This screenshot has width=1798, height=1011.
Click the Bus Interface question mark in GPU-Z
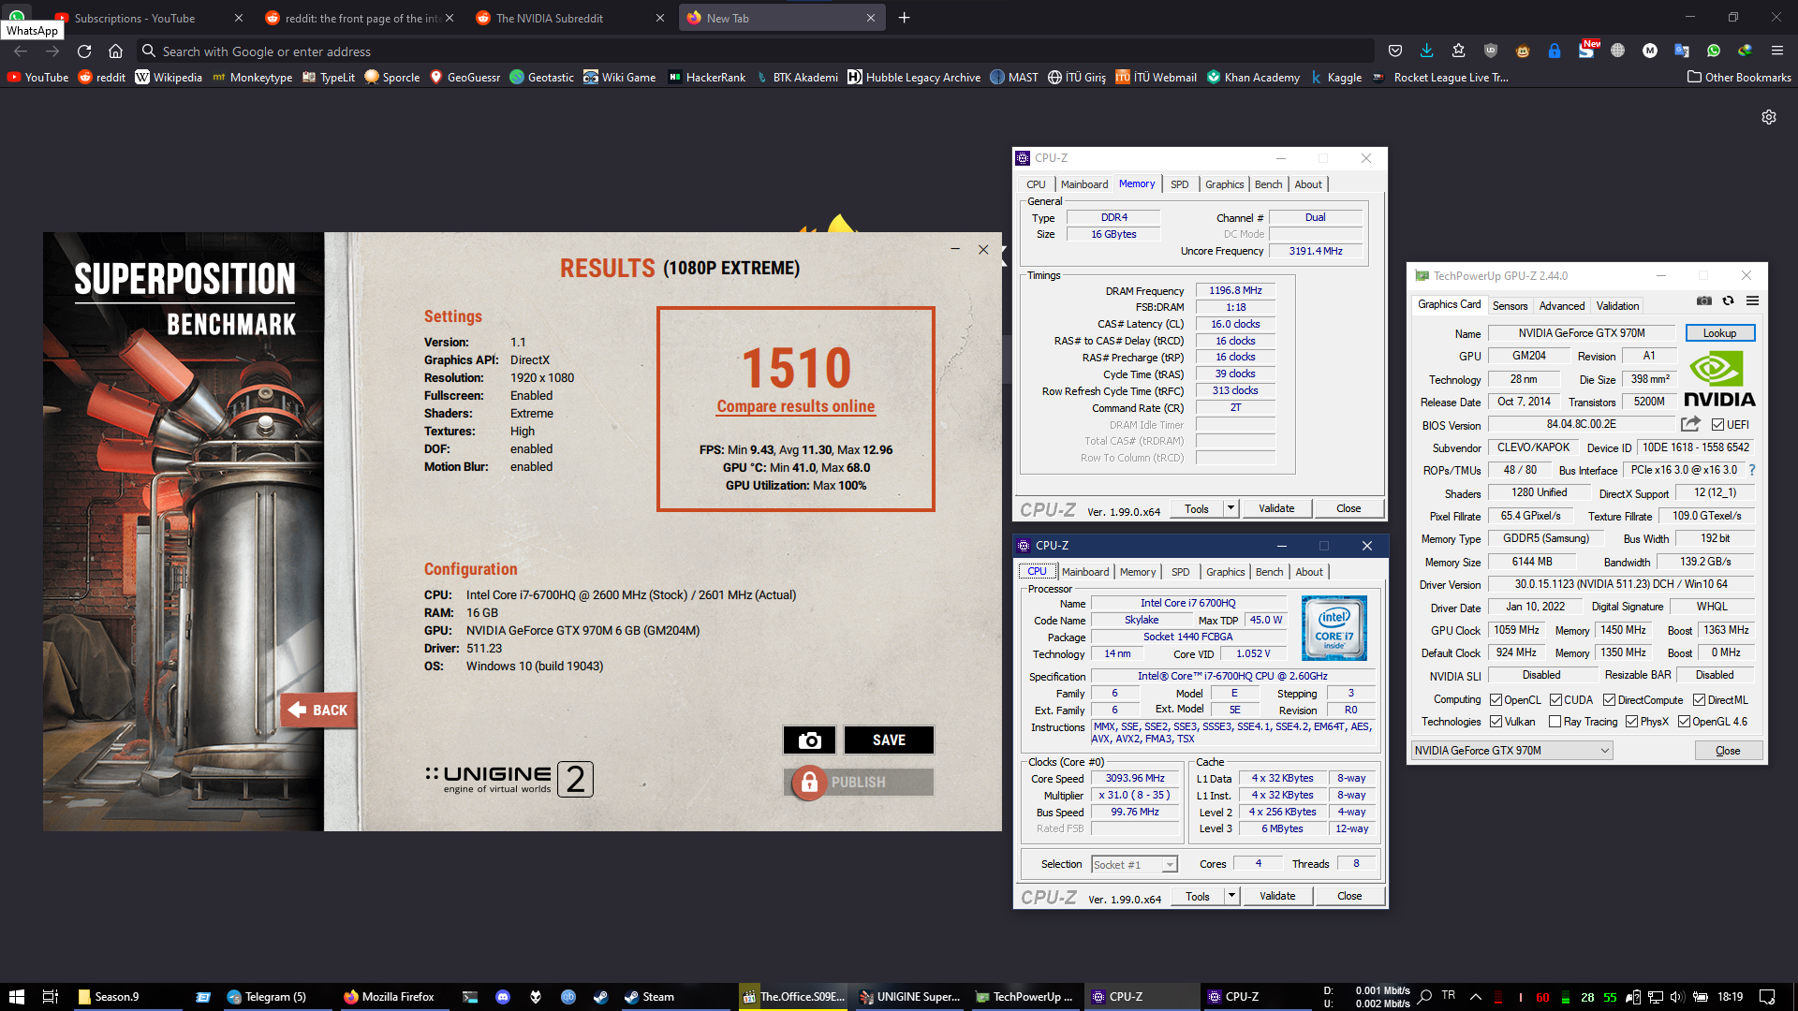click(1751, 470)
